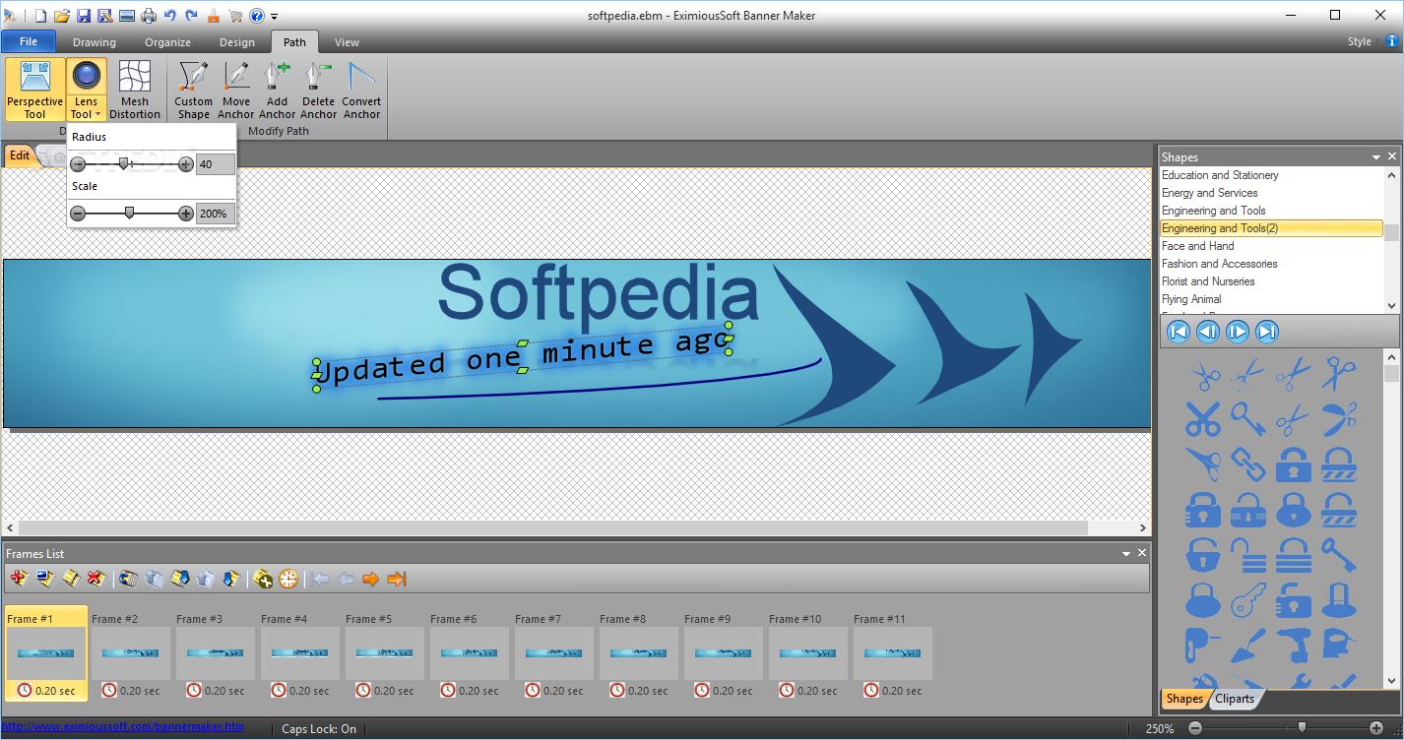Viewport: 1404px width, 740px height.
Task: Create a new document from quick toolbar
Action: pos(40,16)
